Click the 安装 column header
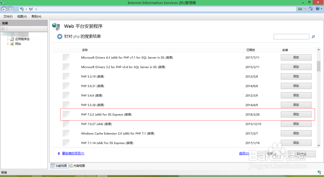 click(285, 50)
